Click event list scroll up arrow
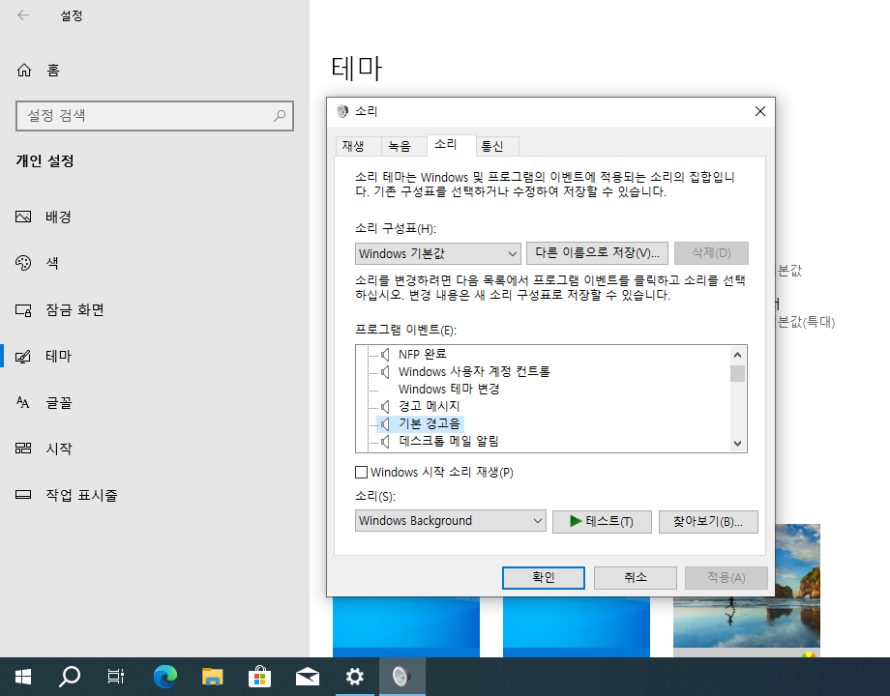 (737, 355)
